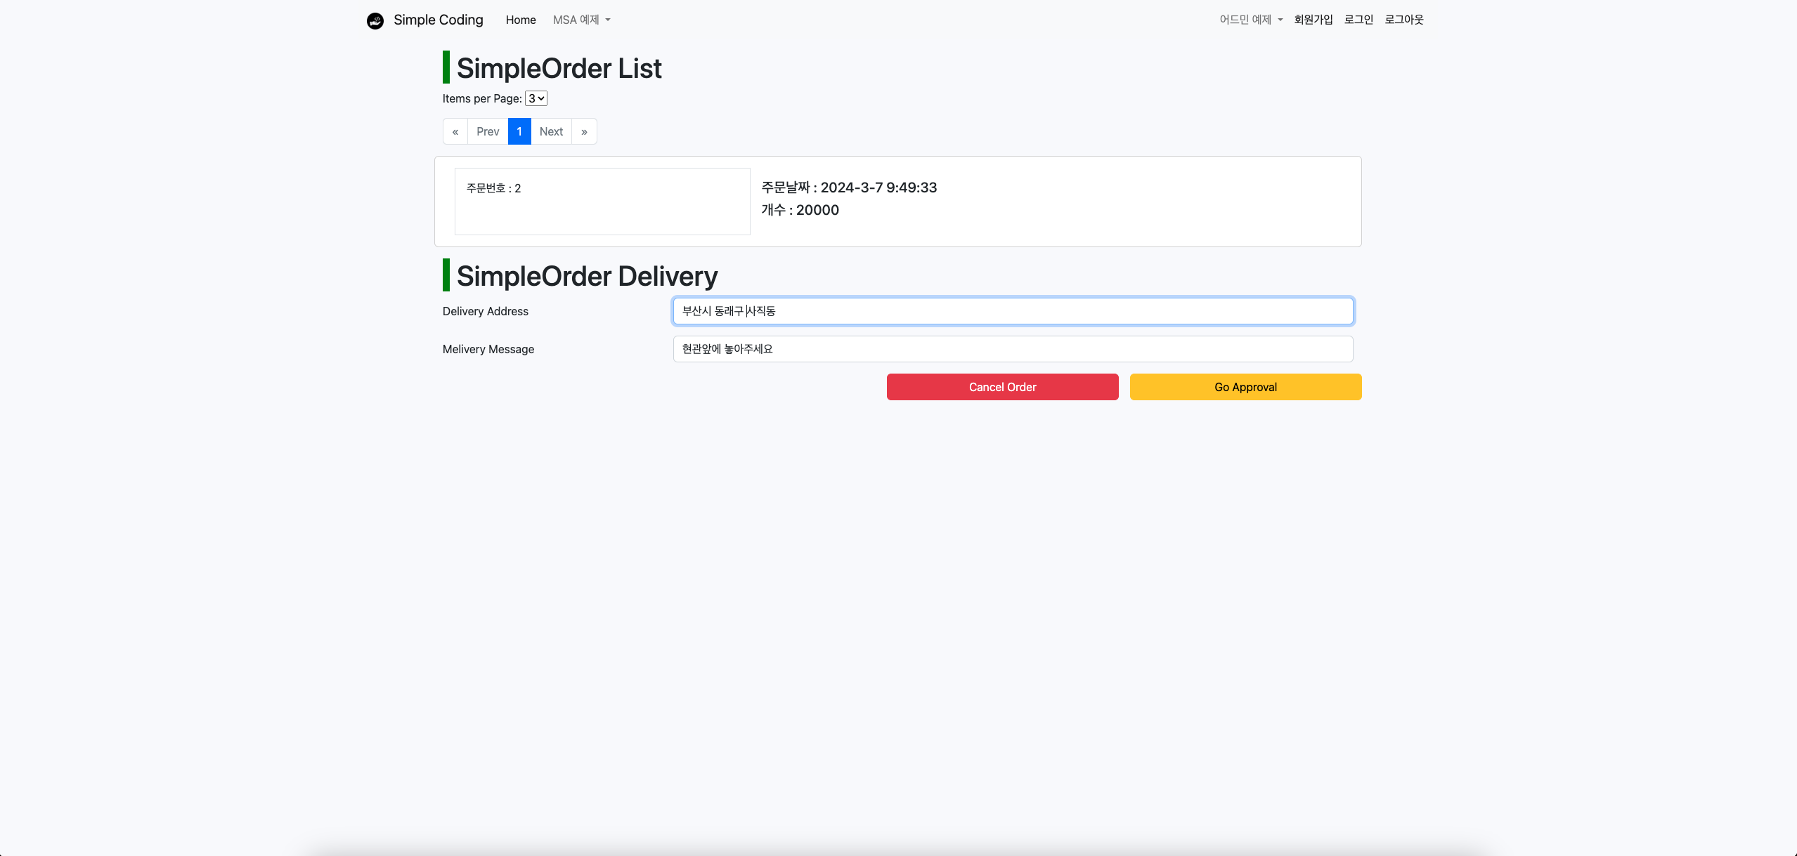This screenshot has width=1797, height=856.
Task: Click the 주문날짜 order date text
Action: point(848,187)
